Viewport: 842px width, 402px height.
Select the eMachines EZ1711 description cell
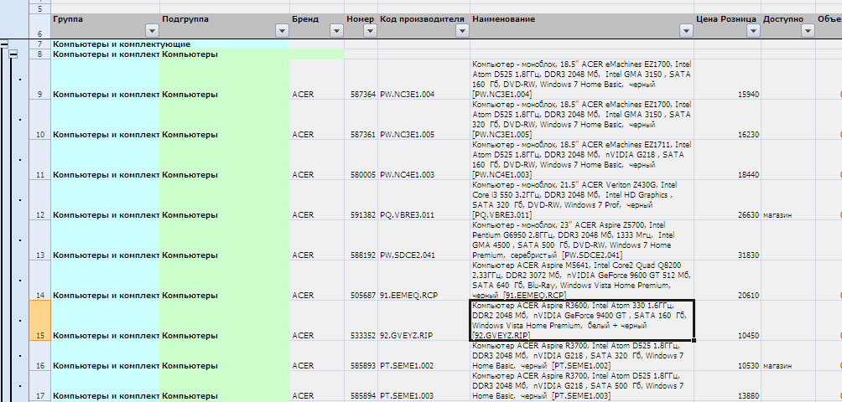(582, 160)
